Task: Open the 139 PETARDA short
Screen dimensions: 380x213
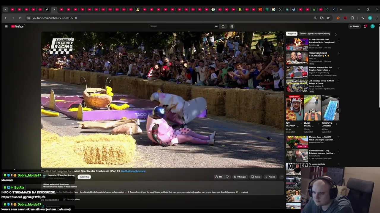Action: 294,108
